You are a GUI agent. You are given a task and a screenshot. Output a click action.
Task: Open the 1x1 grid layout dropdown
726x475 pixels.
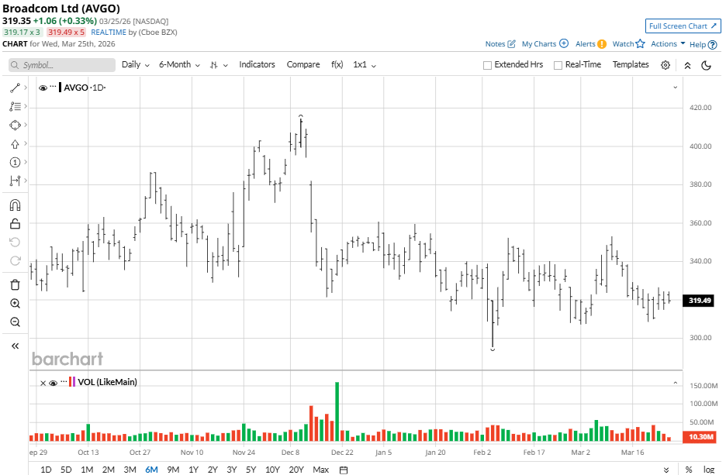pos(365,65)
